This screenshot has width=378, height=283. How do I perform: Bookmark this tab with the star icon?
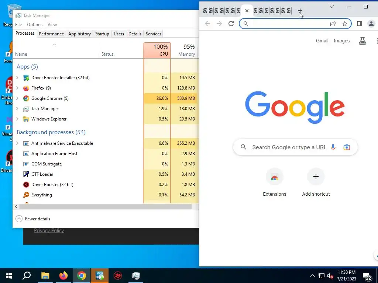[x=345, y=24]
